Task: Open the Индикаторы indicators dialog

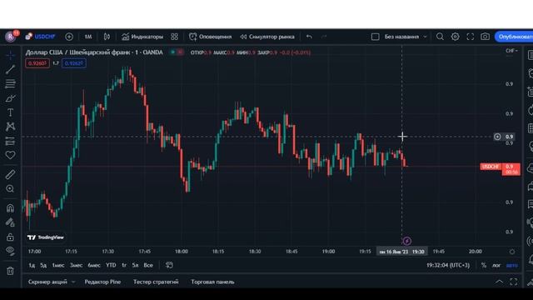Action: pyautogui.click(x=142, y=37)
